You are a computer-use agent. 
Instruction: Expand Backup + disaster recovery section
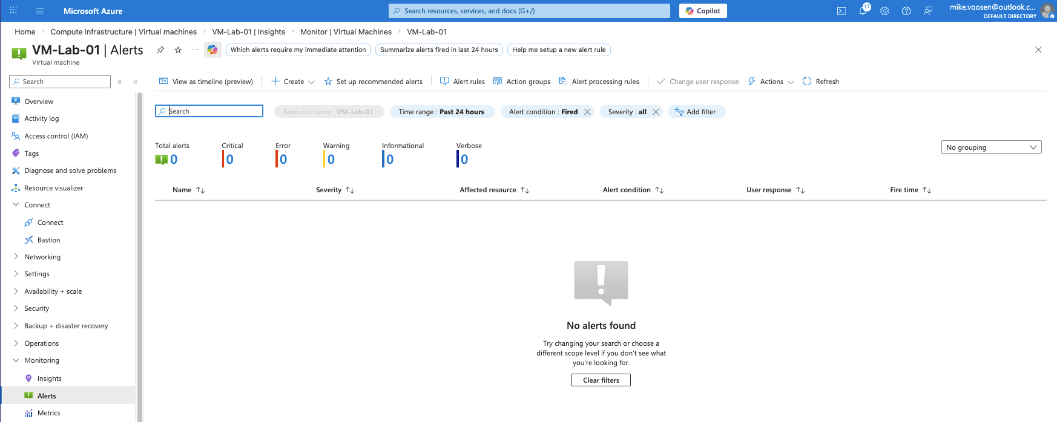tap(16, 326)
